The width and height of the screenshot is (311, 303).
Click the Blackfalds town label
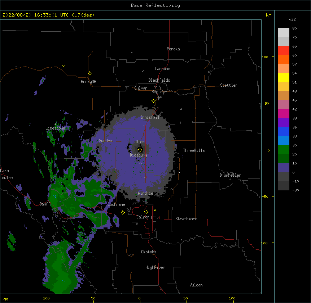159,80
